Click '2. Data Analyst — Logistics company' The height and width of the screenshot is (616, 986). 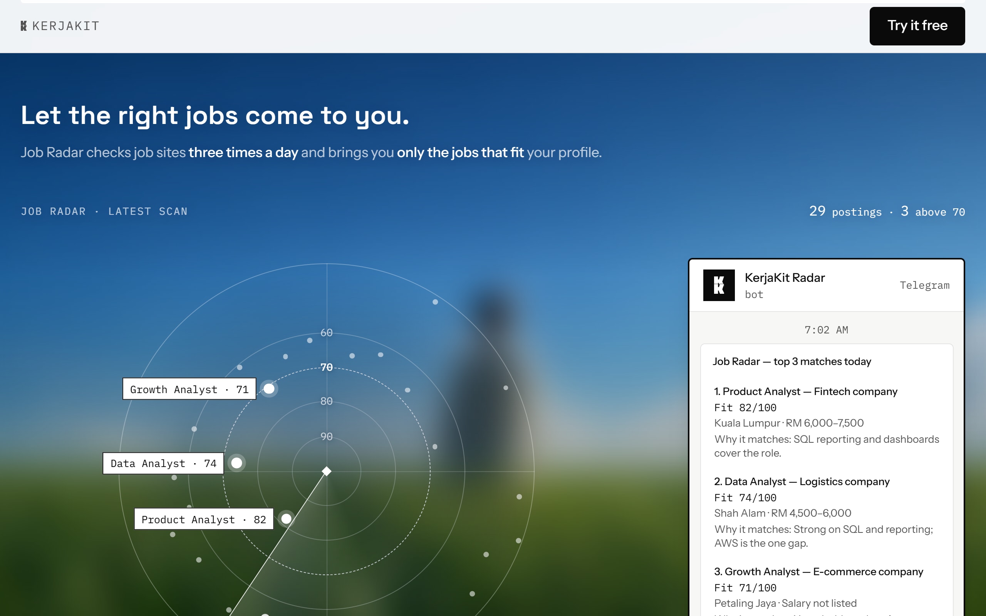pyautogui.click(x=802, y=482)
